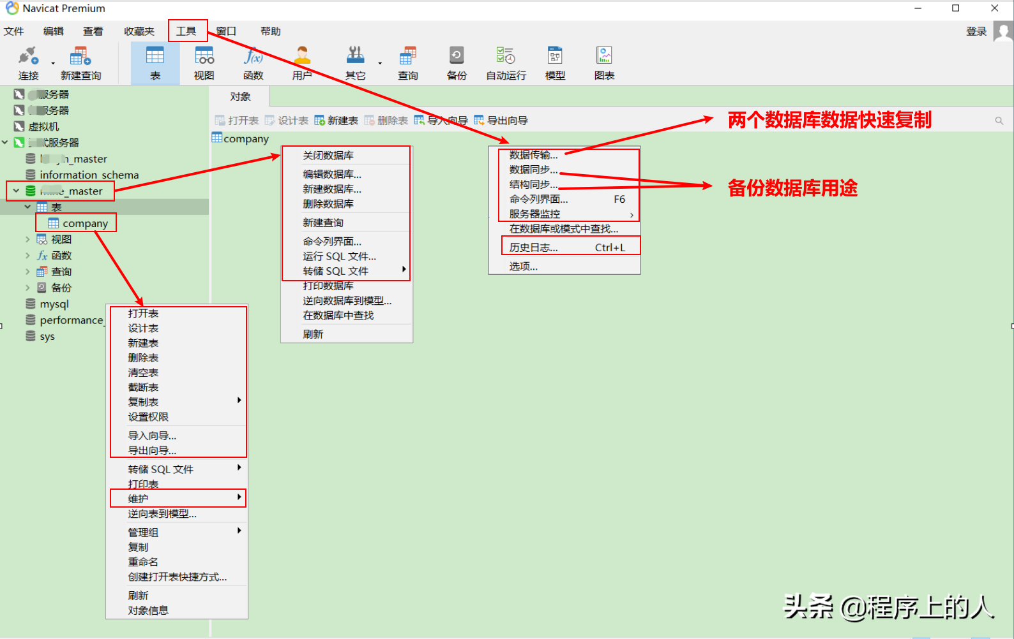Screen dimensions: 1014x639
Task: Expand the 查询 tree node
Action: [27, 272]
